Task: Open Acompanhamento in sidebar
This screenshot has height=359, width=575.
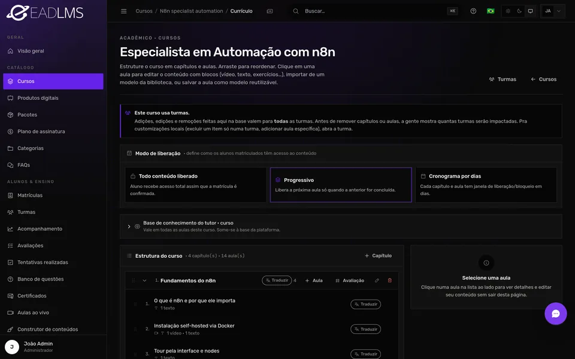Action: click(53, 229)
